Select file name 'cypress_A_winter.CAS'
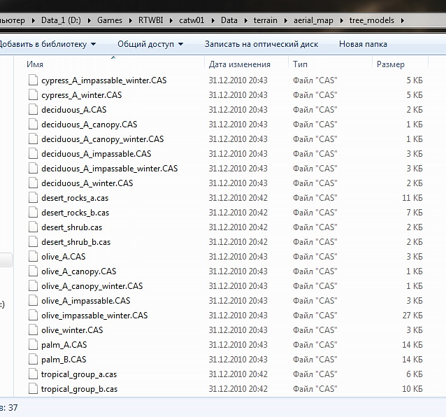The width and height of the screenshot is (446, 417). click(82, 94)
